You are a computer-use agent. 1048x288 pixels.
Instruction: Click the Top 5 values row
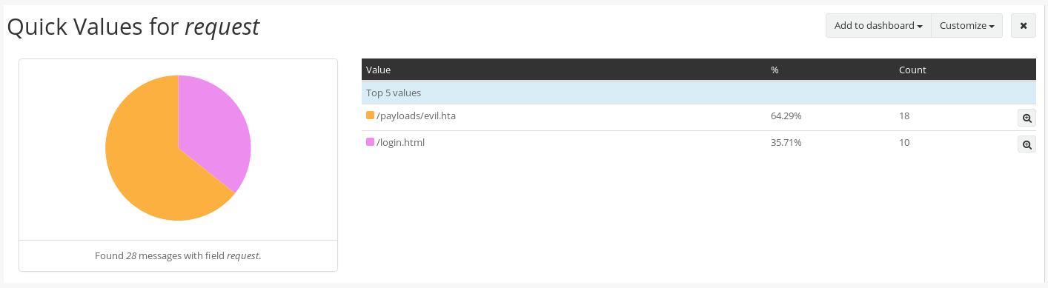coord(698,93)
